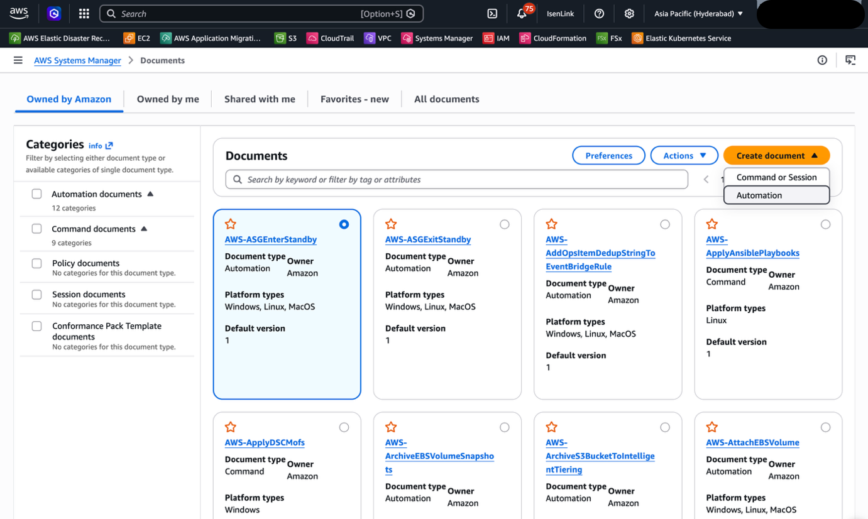Go to previous page of documents
This screenshot has height=519, width=868.
point(706,180)
